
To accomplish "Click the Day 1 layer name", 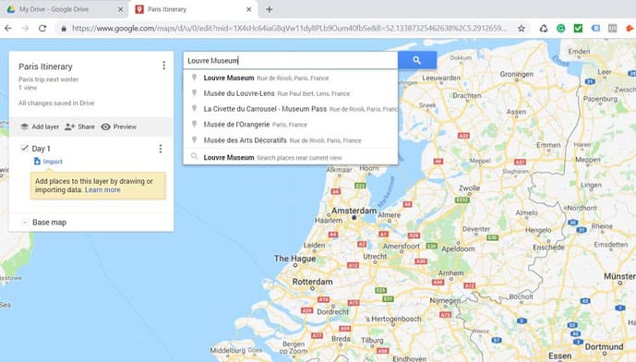I will (x=41, y=149).
